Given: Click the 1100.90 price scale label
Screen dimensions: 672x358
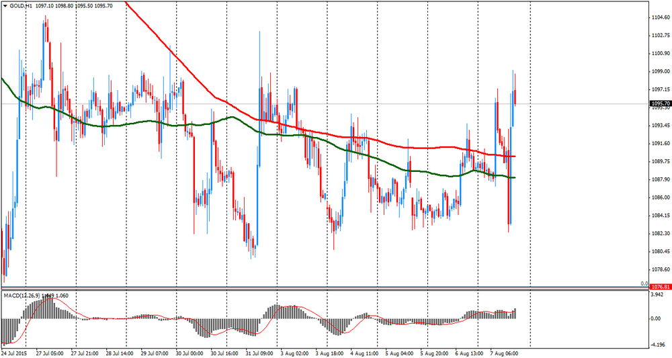Looking at the screenshot, I should [661, 54].
